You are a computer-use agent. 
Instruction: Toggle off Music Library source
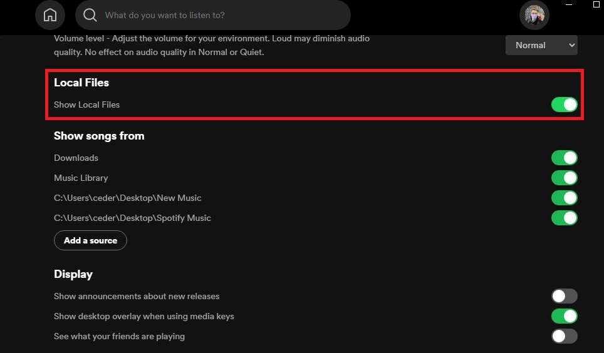564,178
